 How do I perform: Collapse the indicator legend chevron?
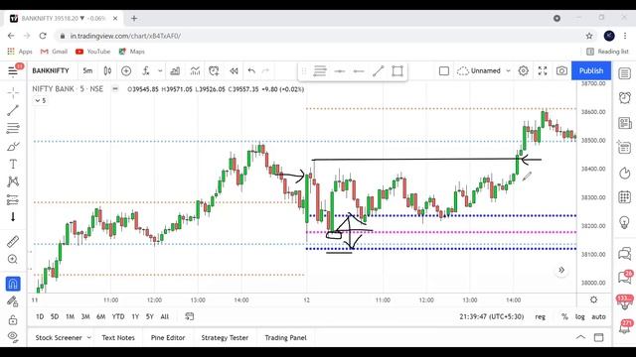tap(40, 101)
